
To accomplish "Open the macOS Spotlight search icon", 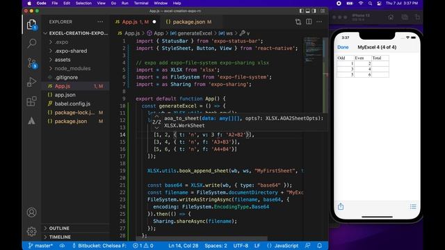I will [x=370, y=3].
